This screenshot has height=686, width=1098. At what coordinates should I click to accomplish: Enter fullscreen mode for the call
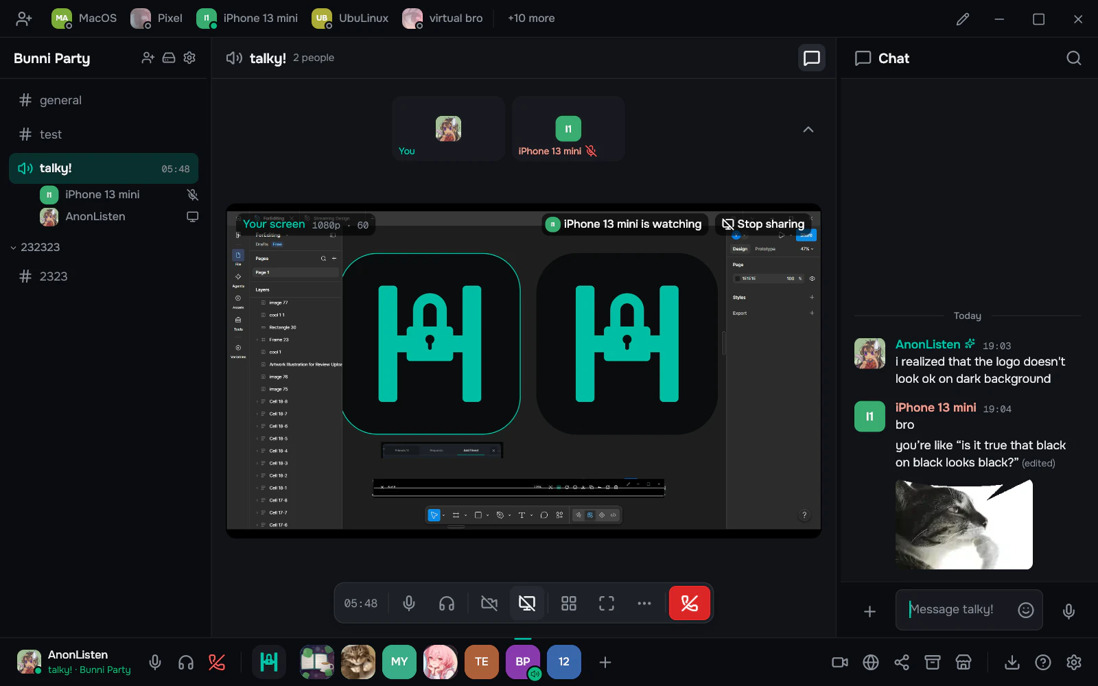tap(607, 604)
